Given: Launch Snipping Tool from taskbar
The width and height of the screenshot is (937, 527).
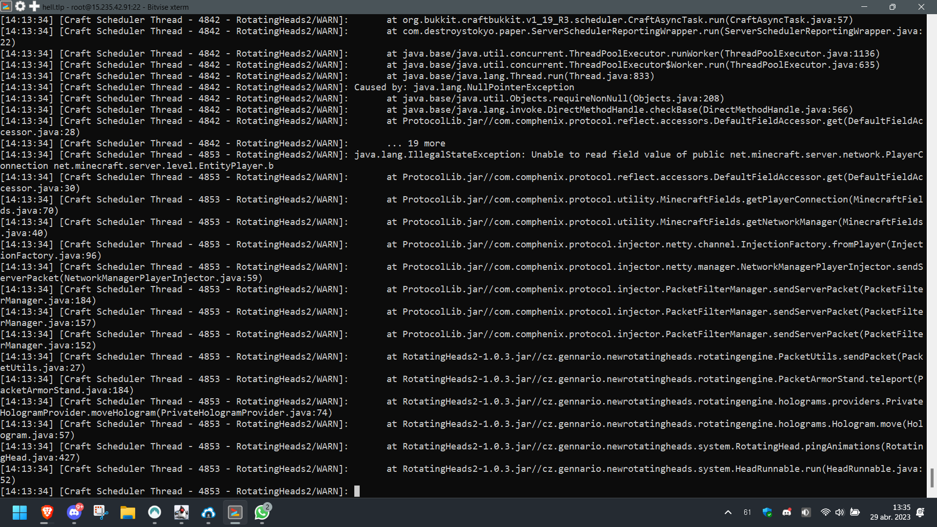Looking at the screenshot, I should [101, 512].
